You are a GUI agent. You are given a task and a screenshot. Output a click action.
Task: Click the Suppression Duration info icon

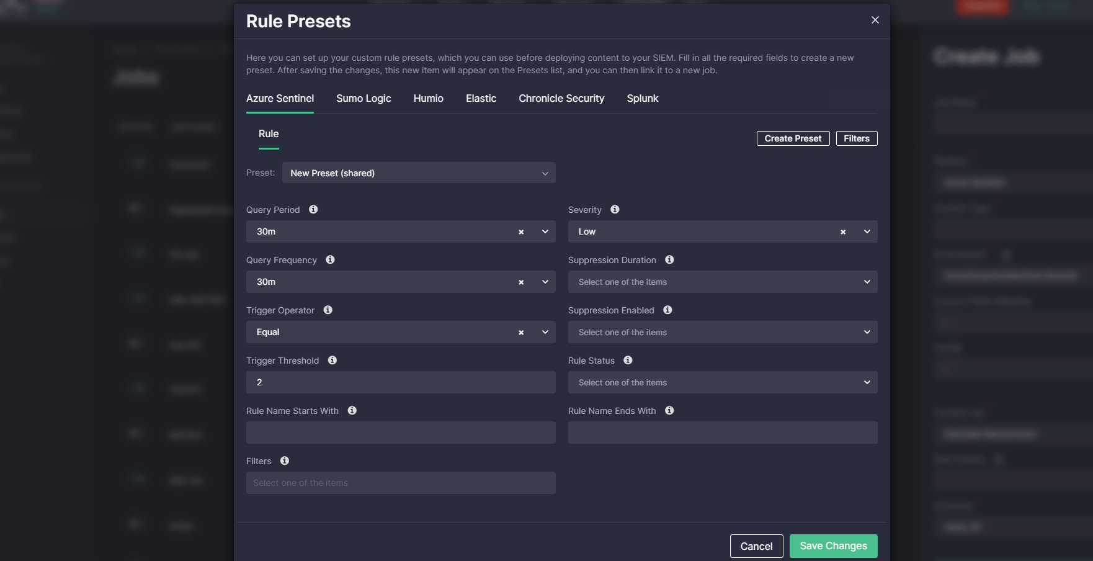tap(669, 260)
